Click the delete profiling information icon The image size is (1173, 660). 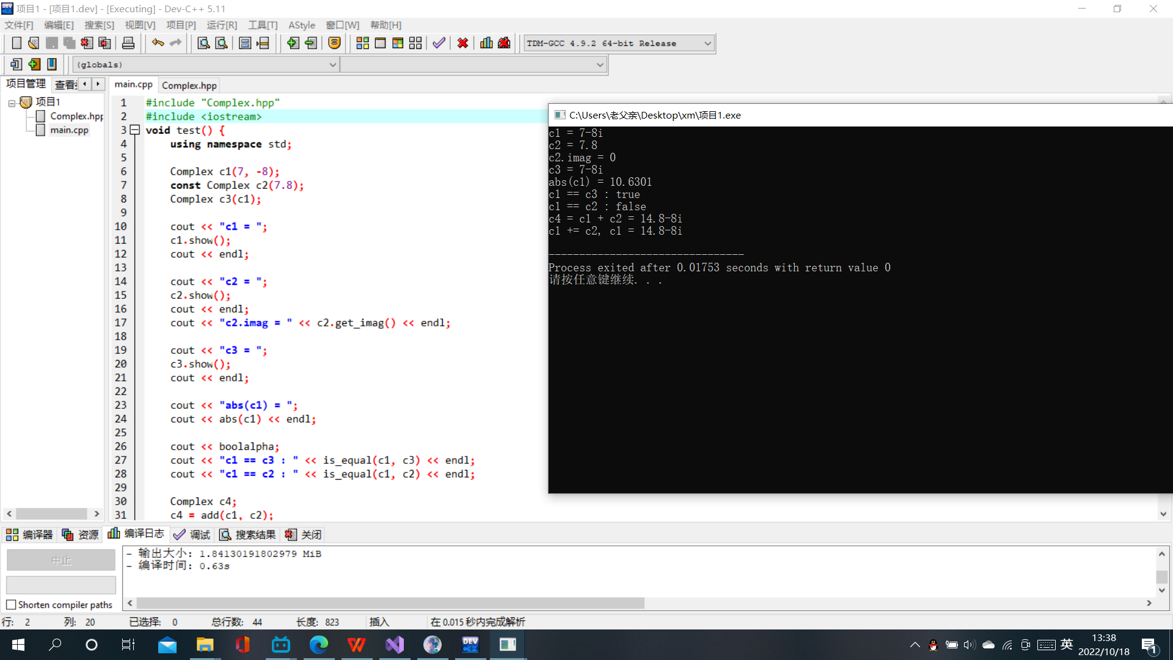tap(504, 43)
